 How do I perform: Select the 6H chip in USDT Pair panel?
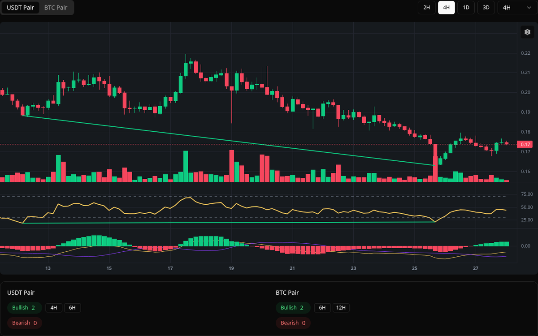72,308
